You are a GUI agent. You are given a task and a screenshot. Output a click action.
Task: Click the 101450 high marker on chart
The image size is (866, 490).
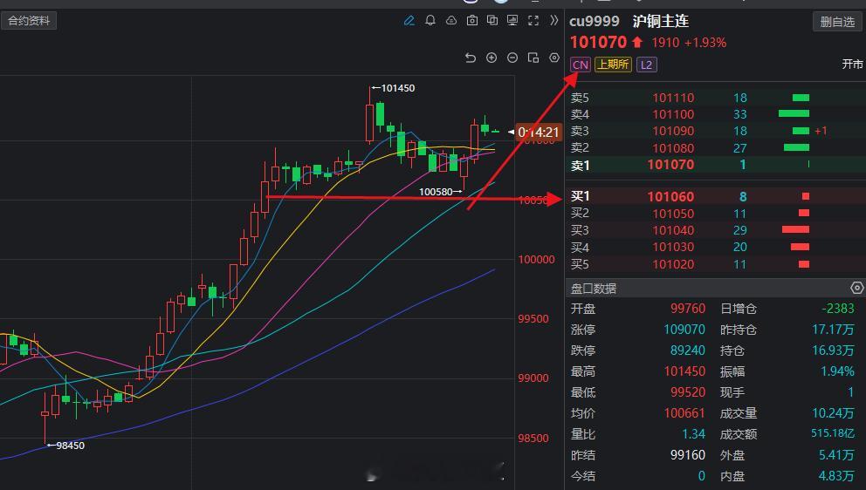click(x=398, y=88)
